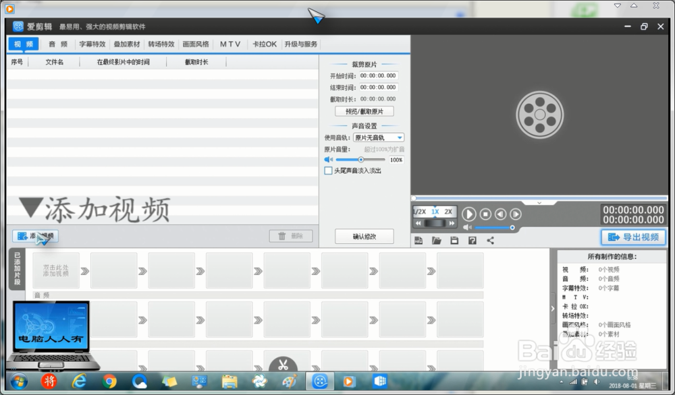Screen dimensions: 675x395
Task: Create a new project with the New icon
Action: (418, 240)
